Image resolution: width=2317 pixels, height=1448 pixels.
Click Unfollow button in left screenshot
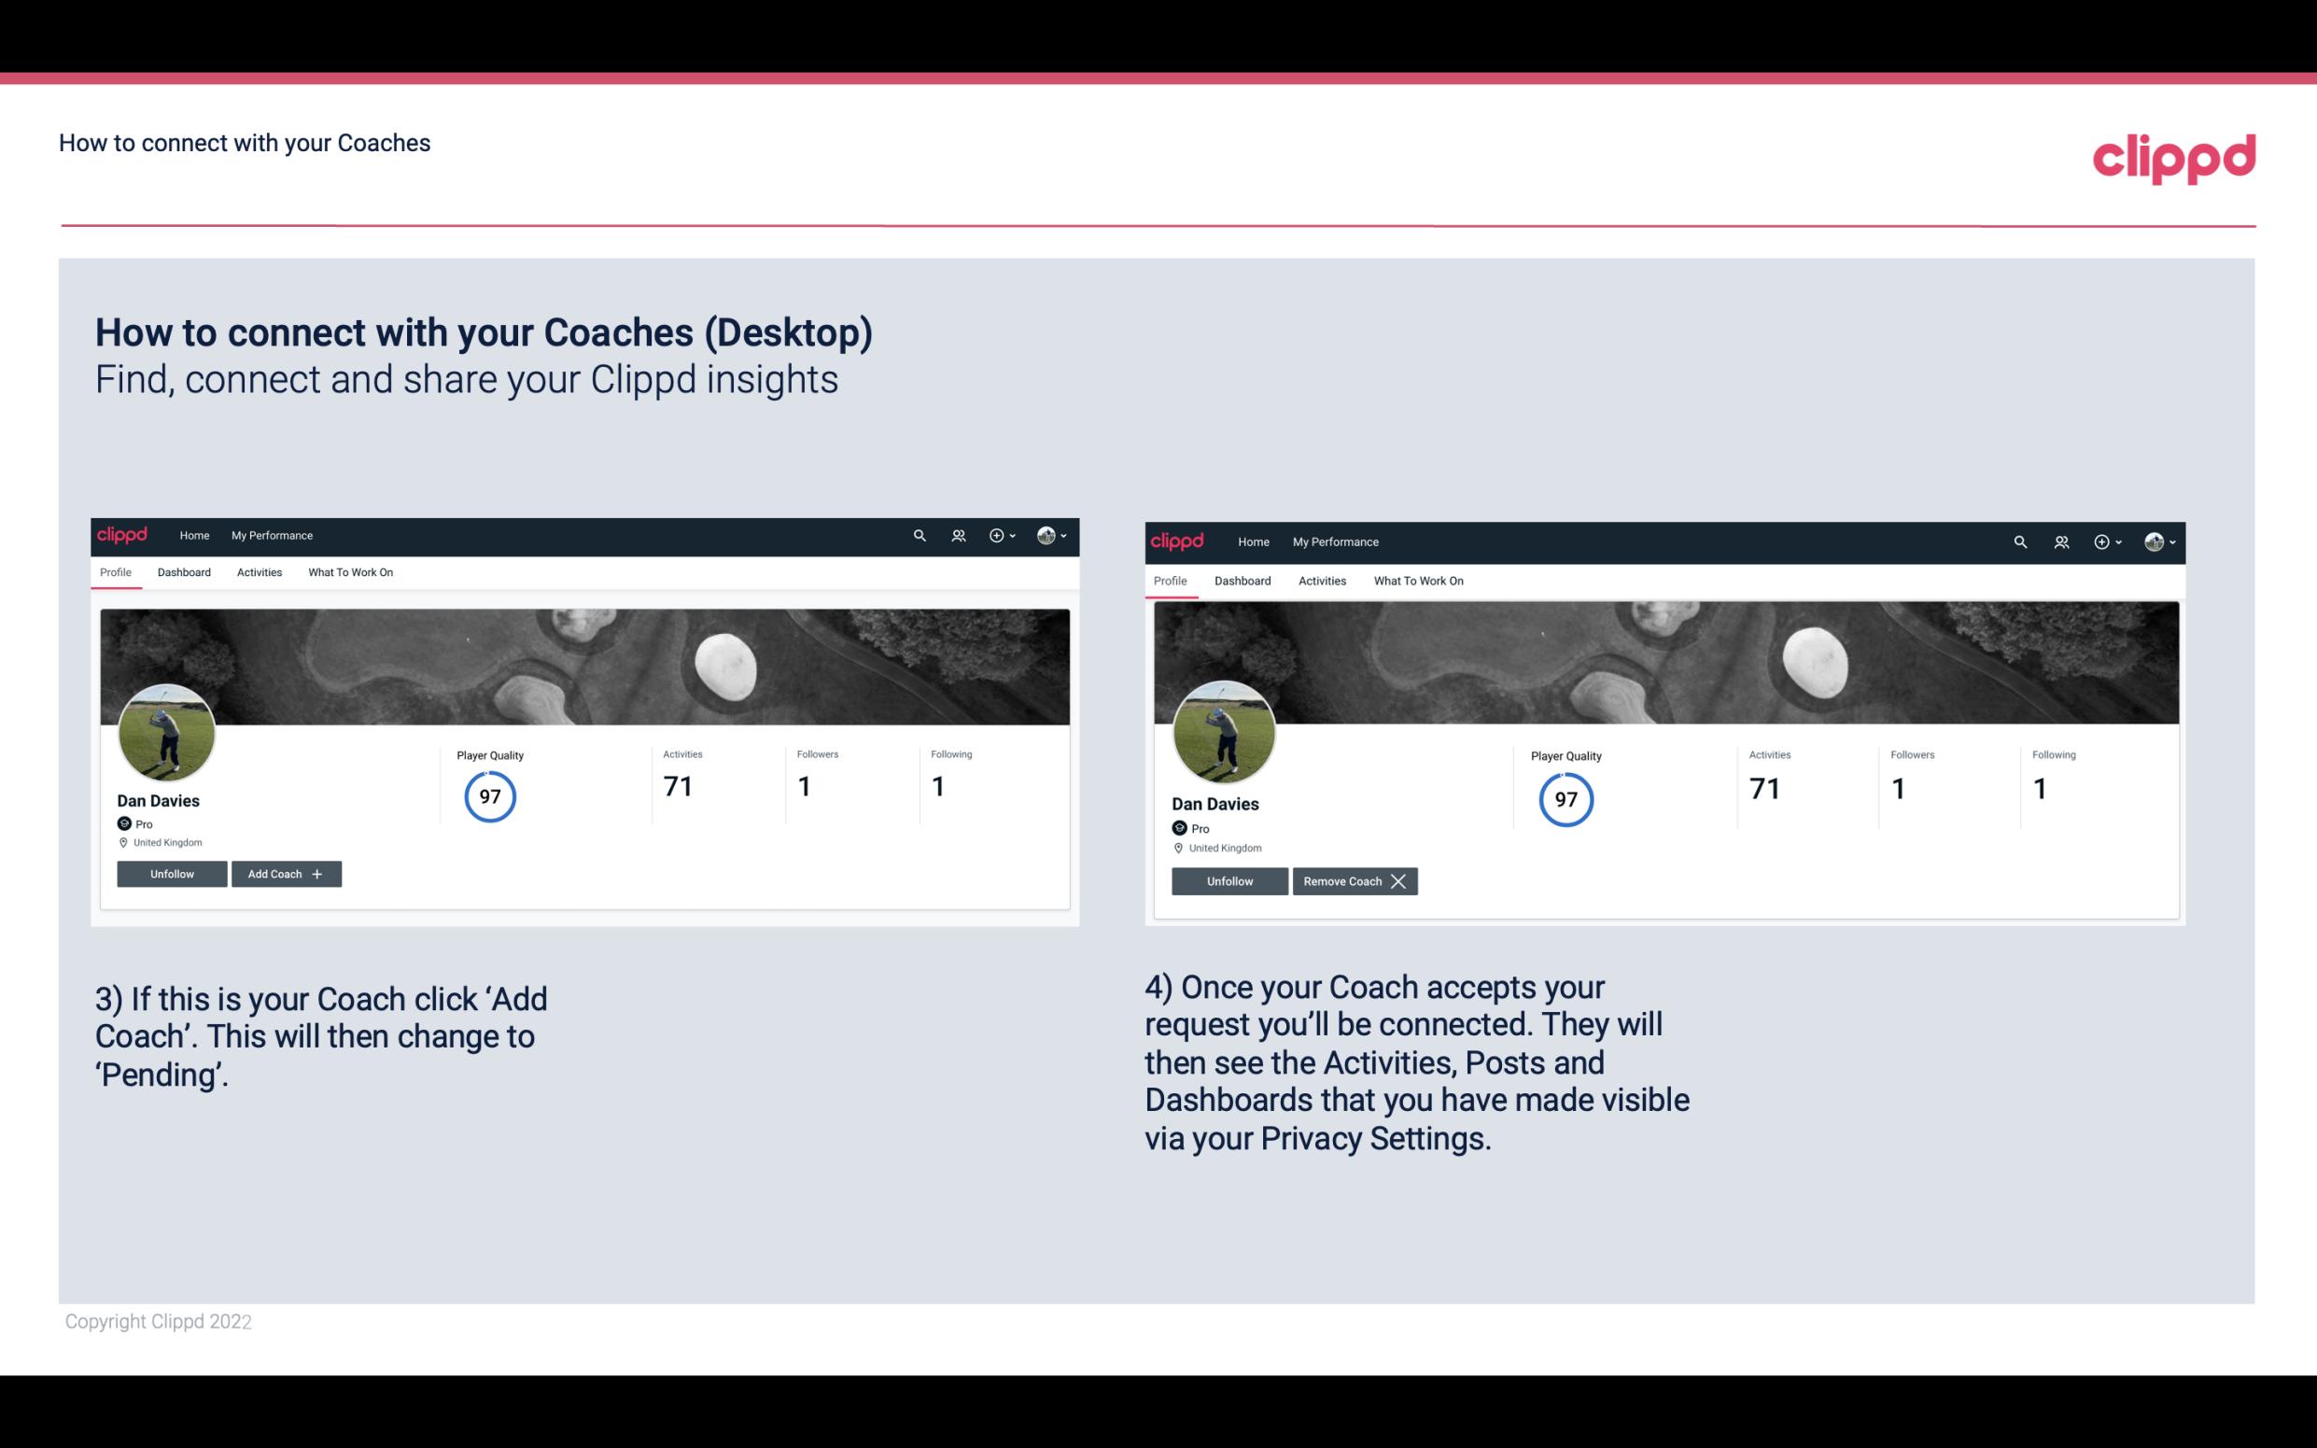[172, 873]
